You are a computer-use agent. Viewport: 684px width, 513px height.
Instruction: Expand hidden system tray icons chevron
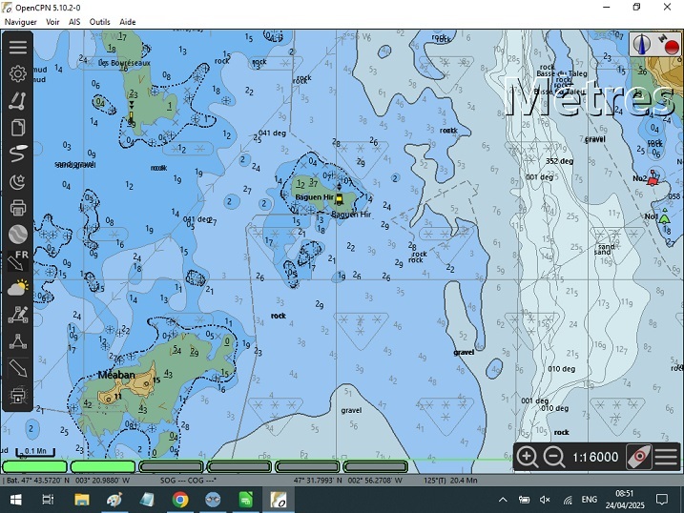tap(503, 500)
